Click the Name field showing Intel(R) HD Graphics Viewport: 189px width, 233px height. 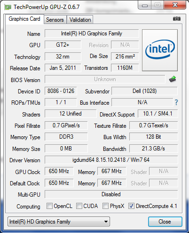pos(92,33)
